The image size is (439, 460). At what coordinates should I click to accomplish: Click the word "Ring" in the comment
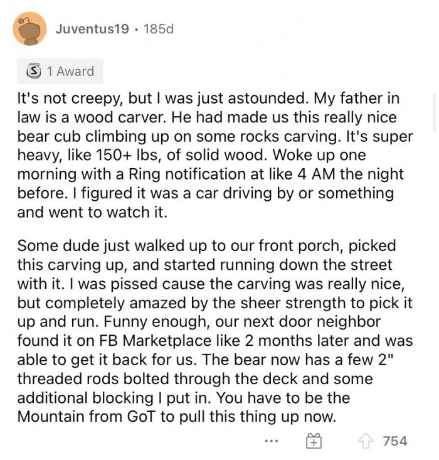pyautogui.click(x=144, y=174)
